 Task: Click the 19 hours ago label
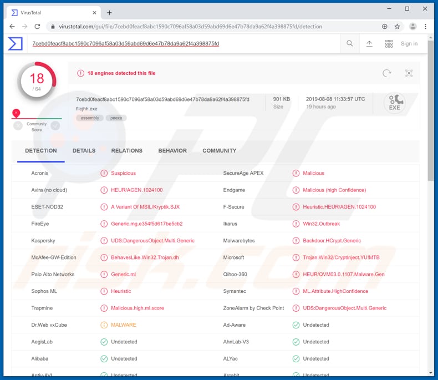tap(321, 107)
